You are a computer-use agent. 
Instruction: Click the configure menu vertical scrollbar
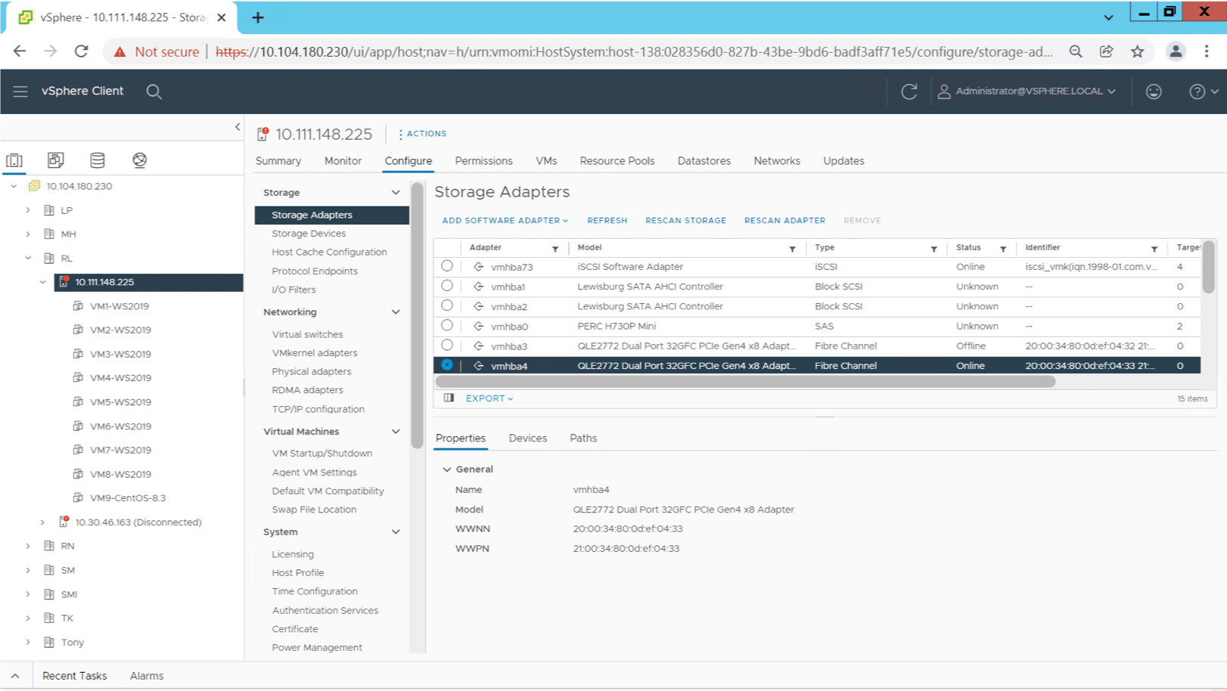(417, 315)
